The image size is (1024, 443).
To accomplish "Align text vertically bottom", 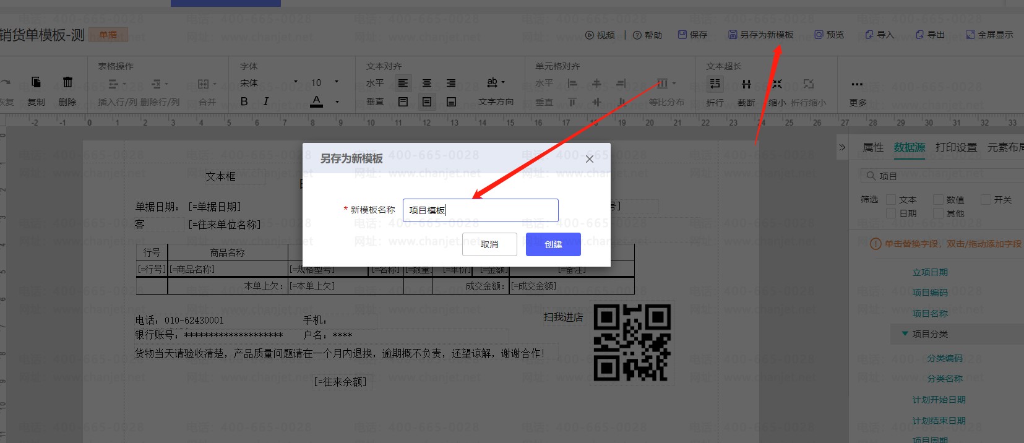I will tap(451, 101).
